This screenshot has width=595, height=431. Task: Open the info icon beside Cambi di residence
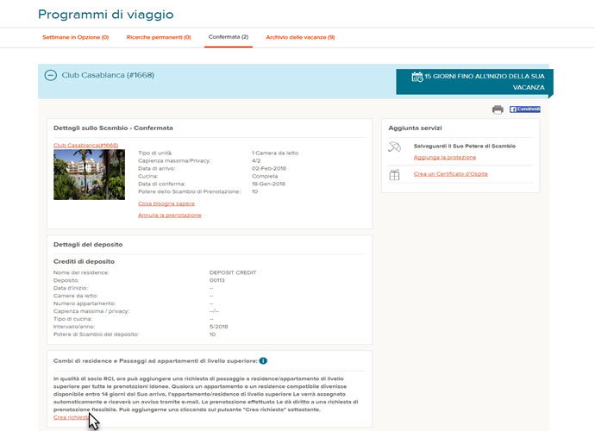point(263,361)
